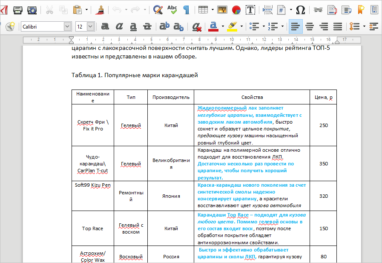Toggle formatting marks (pilcrow)
This screenshot has height=263, width=382.
click(186, 9)
